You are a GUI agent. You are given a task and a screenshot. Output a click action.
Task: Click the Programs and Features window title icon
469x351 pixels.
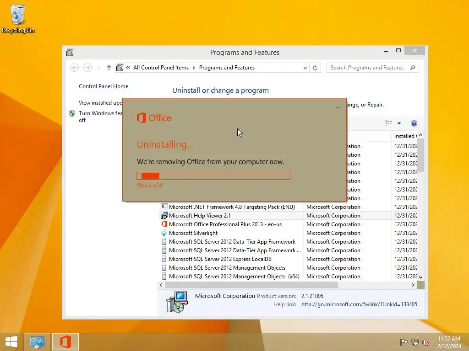coord(70,52)
